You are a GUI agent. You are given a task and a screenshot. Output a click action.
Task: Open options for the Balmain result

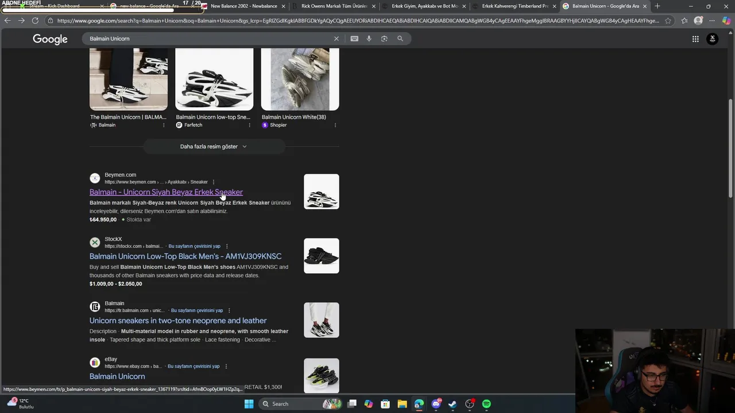pyautogui.click(x=229, y=310)
